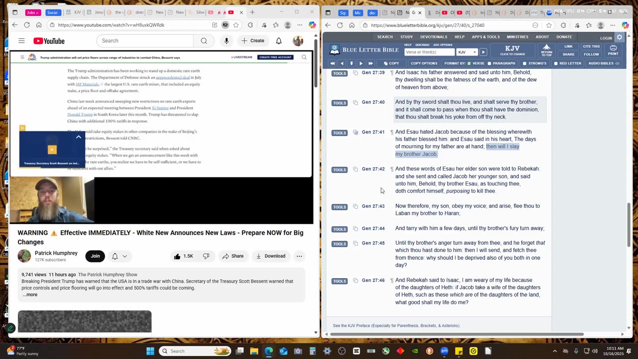Screen dimensions: 638x359
Task: Share the YouTube video
Action: click(x=233, y=256)
